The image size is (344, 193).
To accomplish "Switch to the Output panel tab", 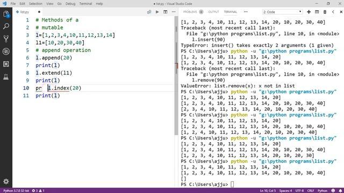I will pyautogui.click(x=213, y=12).
